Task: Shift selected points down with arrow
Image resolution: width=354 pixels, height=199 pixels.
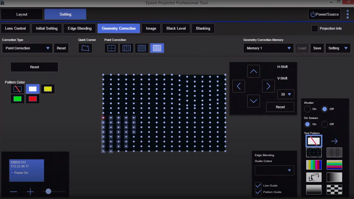Action: pyautogui.click(x=253, y=101)
